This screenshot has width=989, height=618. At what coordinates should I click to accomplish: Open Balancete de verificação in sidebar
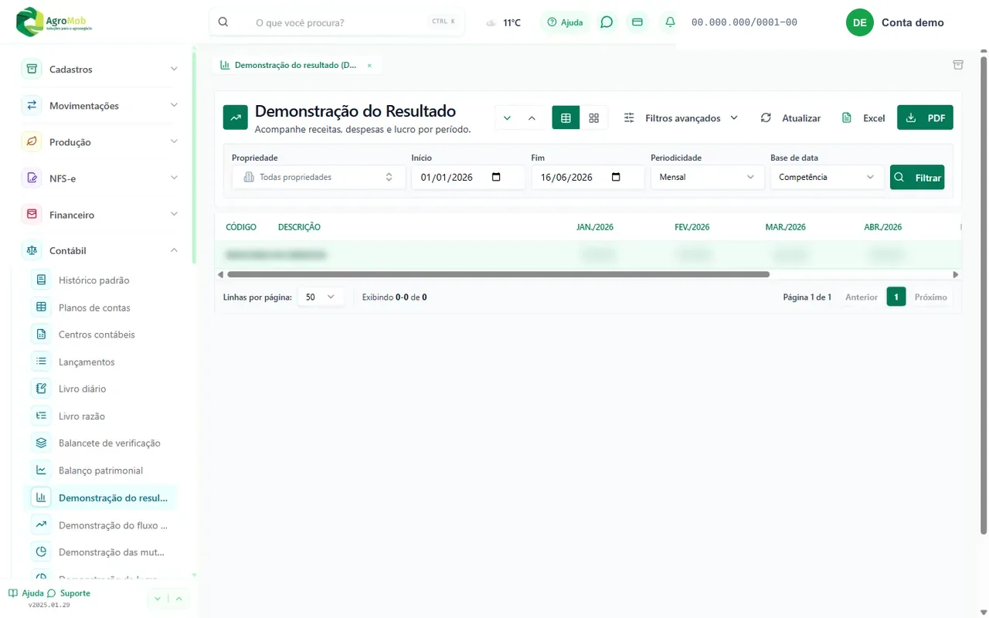[x=104, y=443]
